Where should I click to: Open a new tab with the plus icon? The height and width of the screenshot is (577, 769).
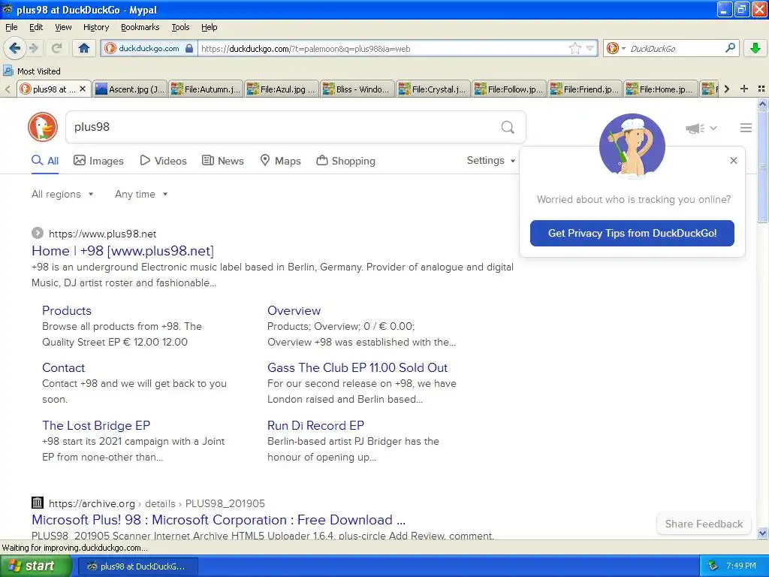point(744,89)
